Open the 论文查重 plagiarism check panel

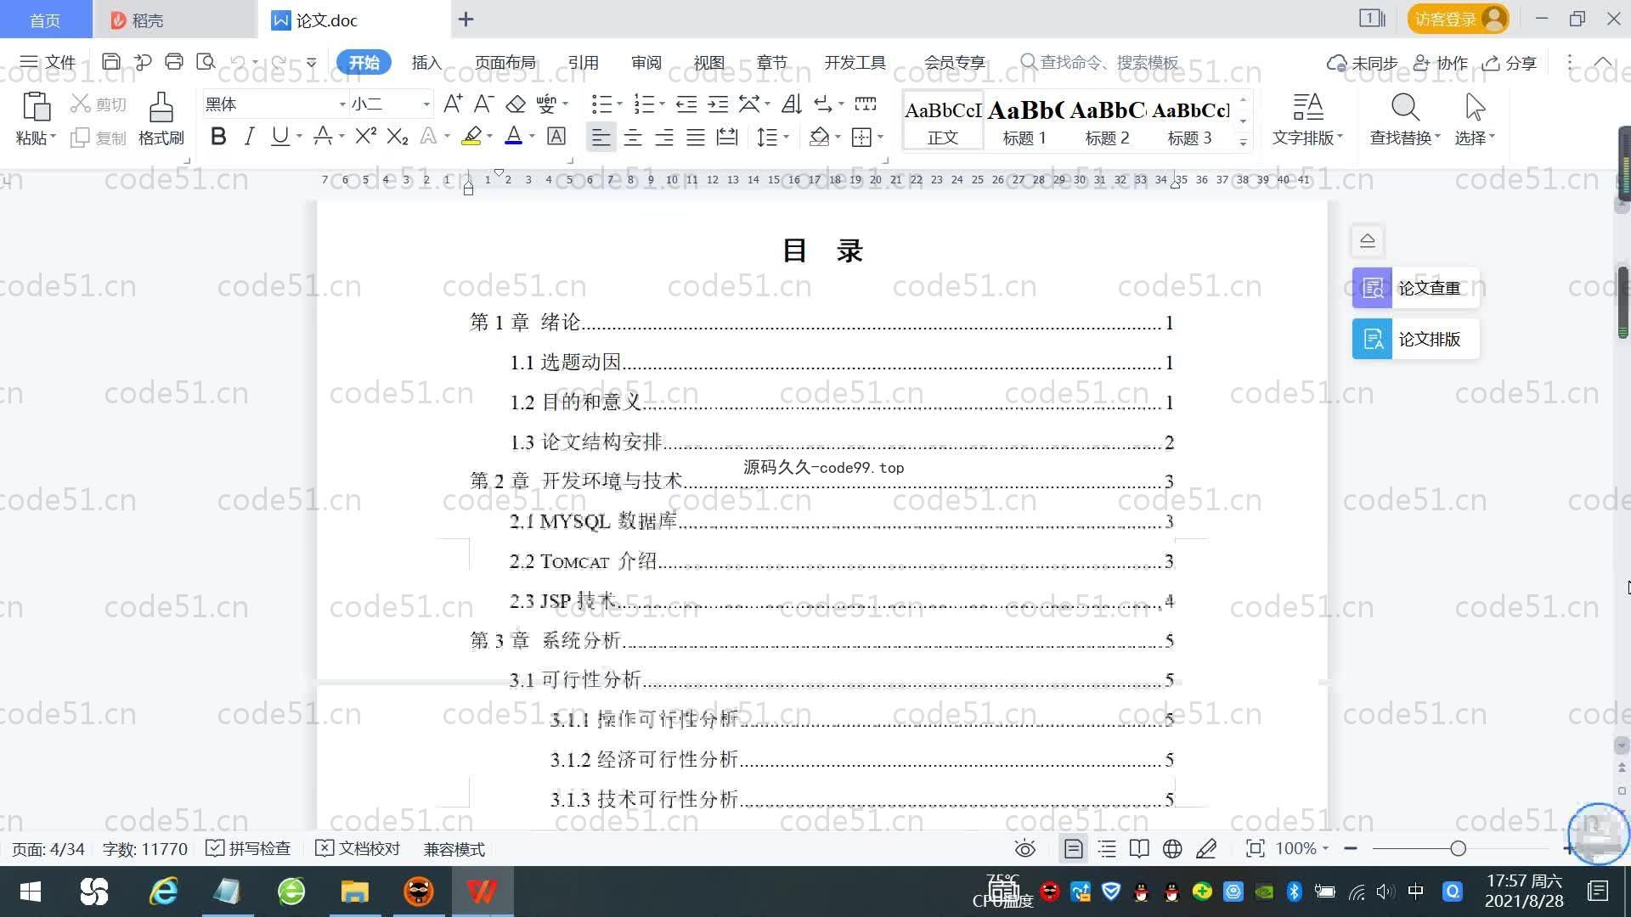[1416, 288]
